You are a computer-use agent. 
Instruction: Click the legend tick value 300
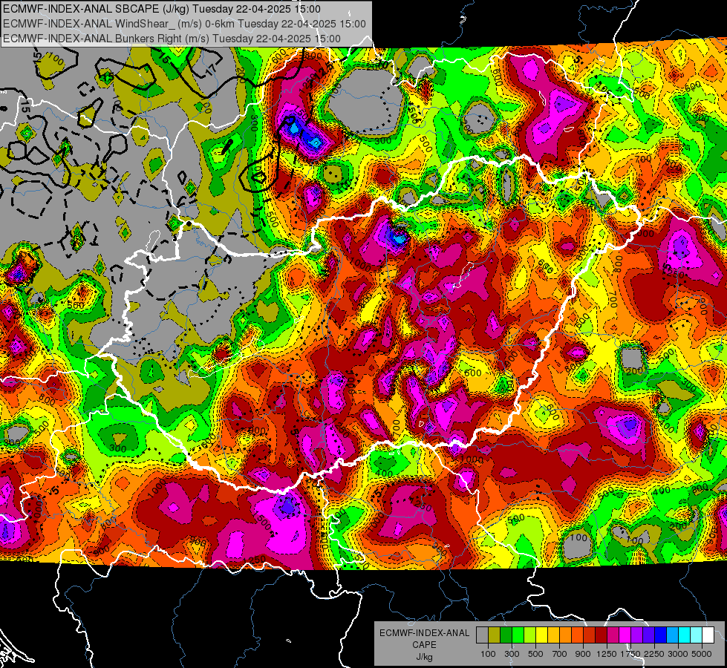tap(512, 654)
